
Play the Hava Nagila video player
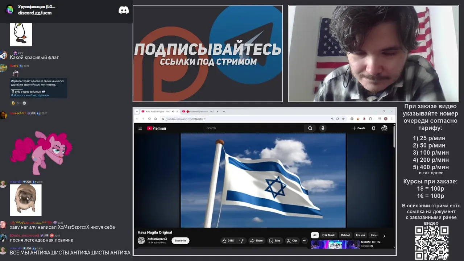click(x=263, y=180)
